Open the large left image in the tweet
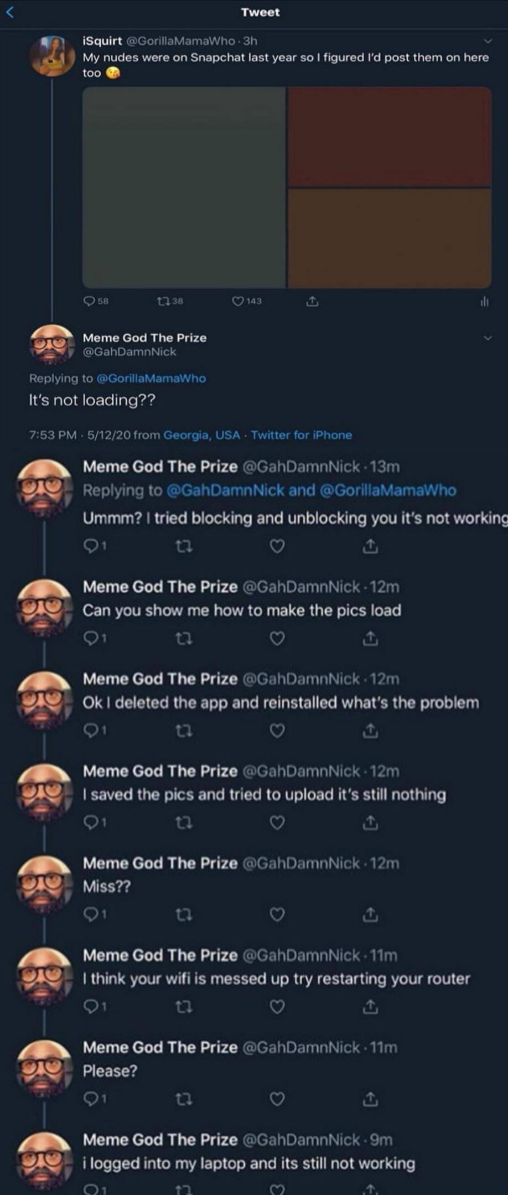This screenshot has height=1195, width=508. [184, 187]
